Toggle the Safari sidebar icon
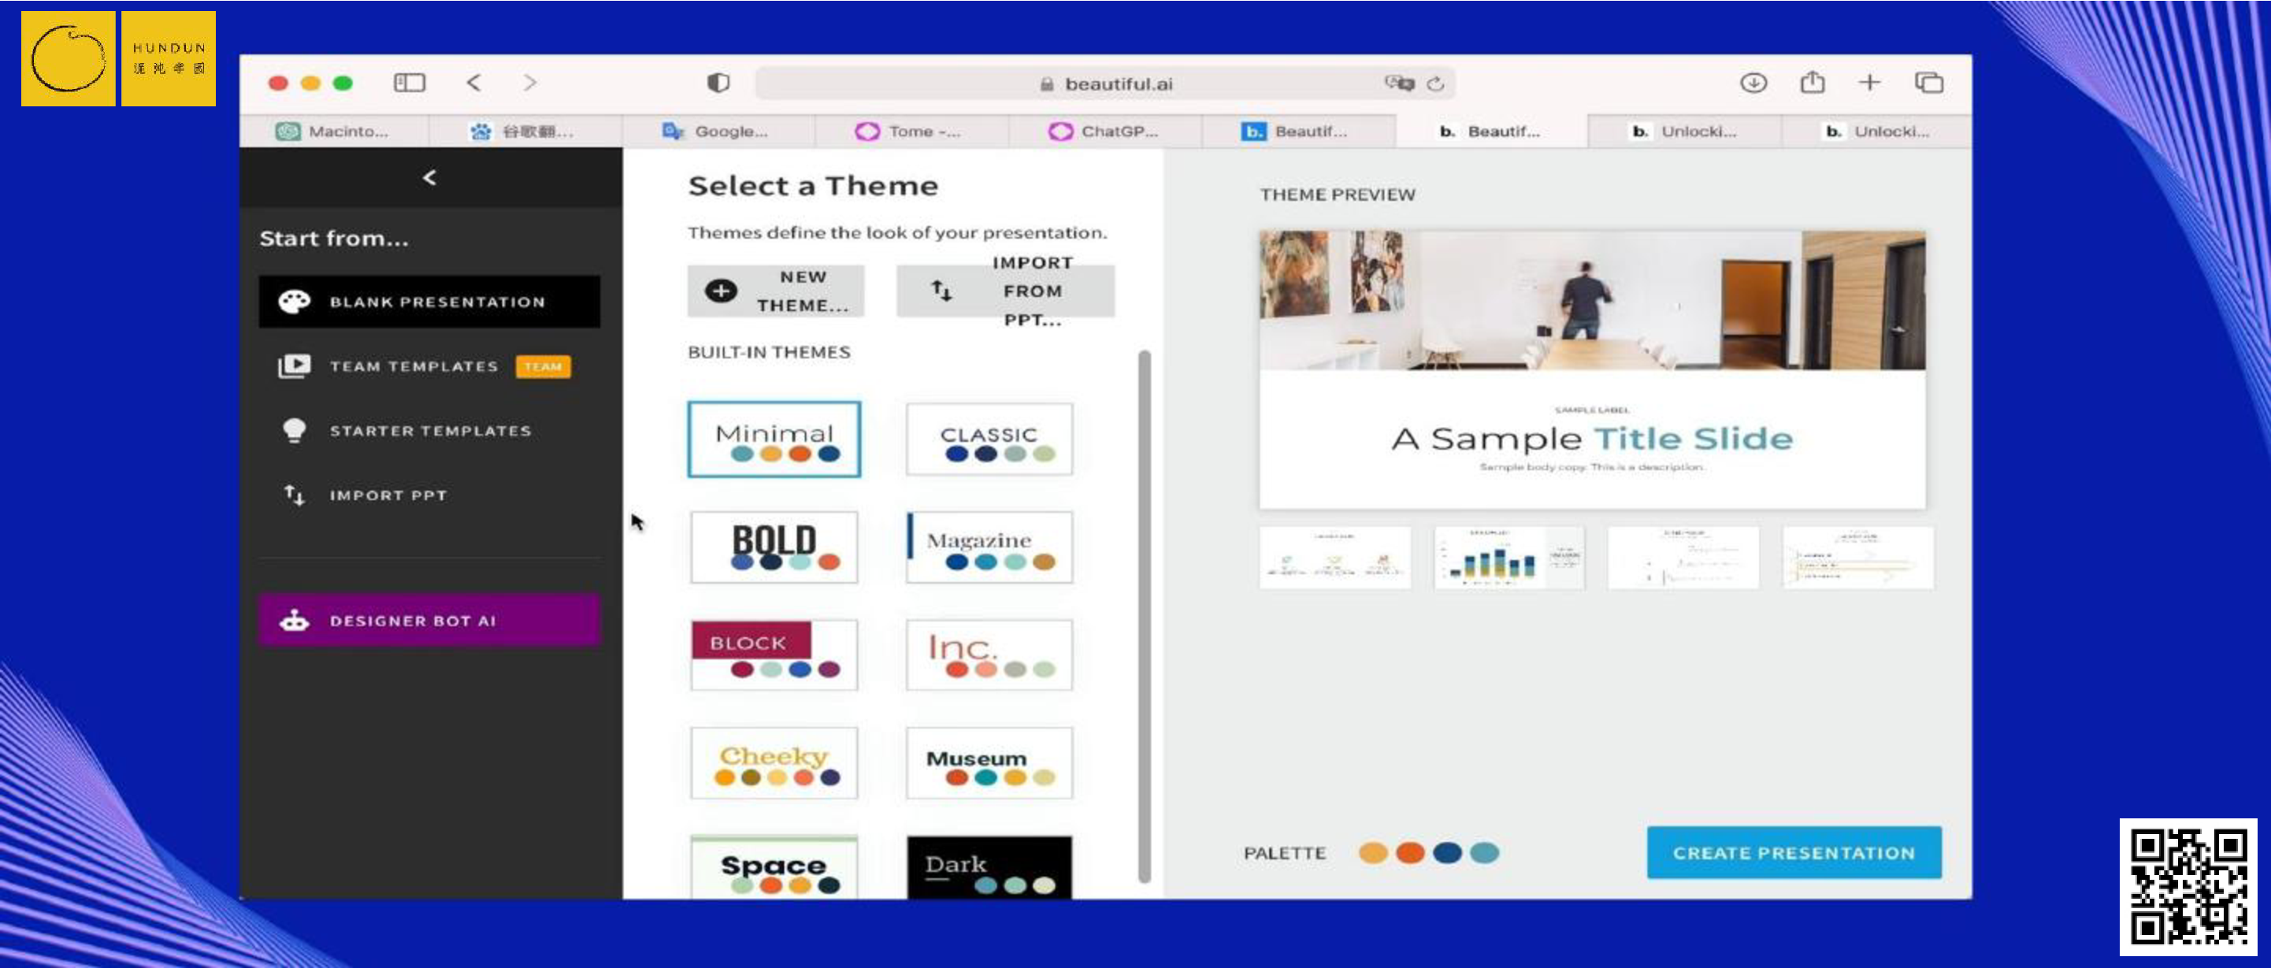 pyautogui.click(x=409, y=83)
